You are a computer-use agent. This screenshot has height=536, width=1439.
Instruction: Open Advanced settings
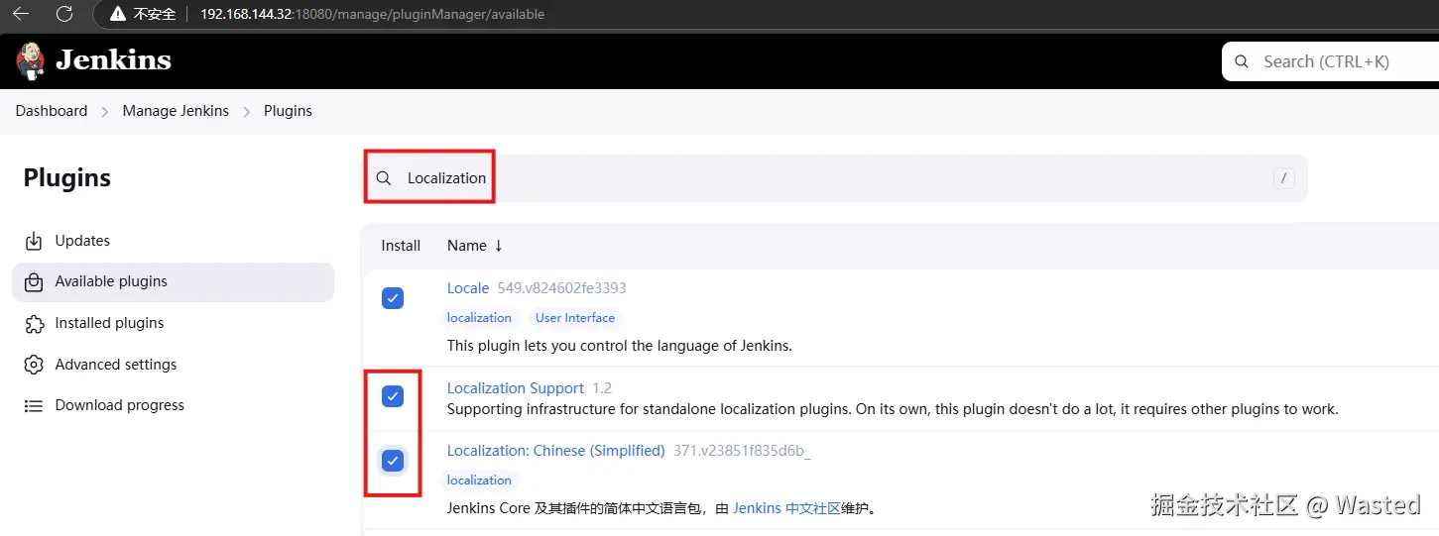click(x=173, y=365)
